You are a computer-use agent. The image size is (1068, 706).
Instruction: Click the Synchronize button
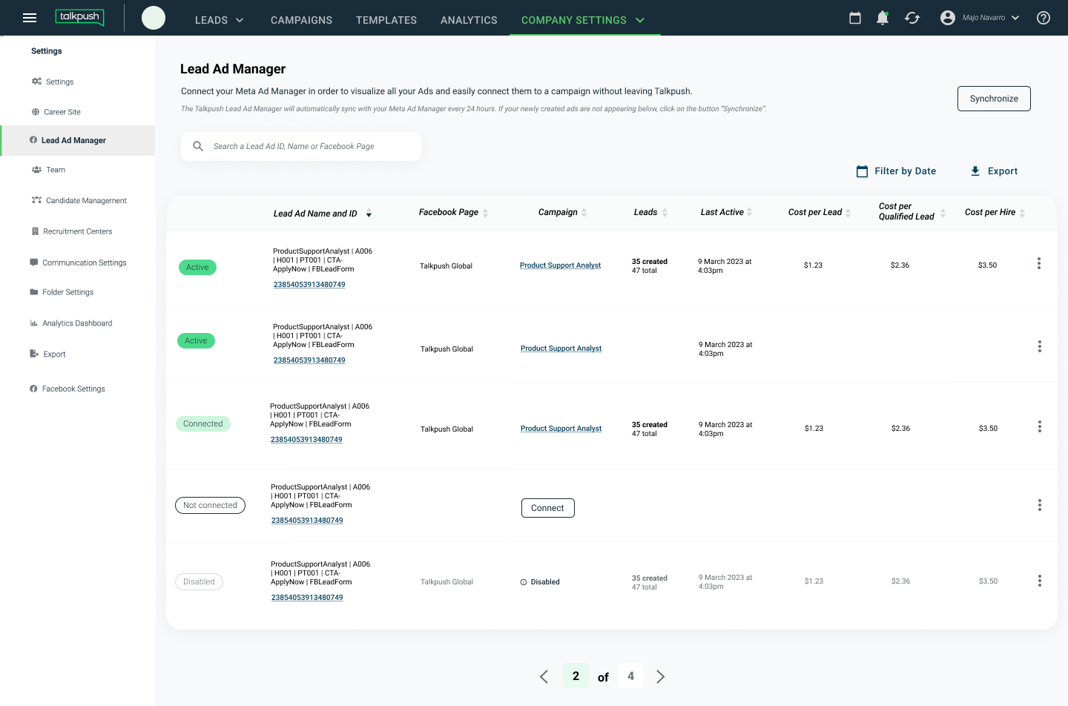coord(994,99)
